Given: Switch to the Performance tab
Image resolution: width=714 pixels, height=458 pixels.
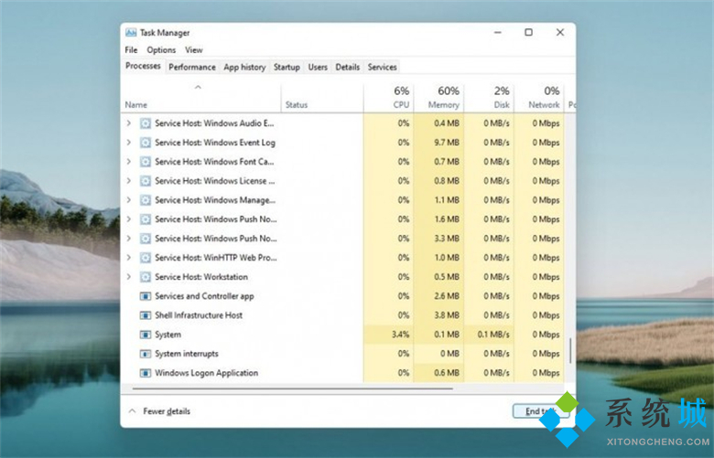Looking at the screenshot, I should click(x=192, y=67).
